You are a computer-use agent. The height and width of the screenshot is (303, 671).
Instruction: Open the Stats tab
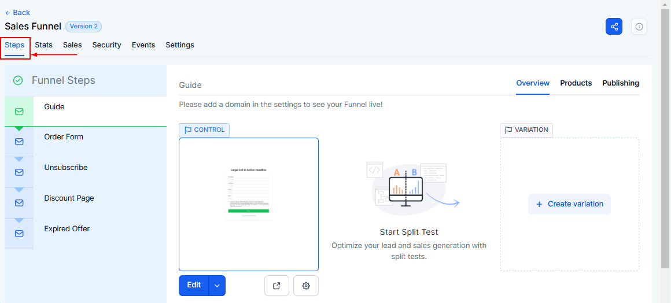coord(43,45)
